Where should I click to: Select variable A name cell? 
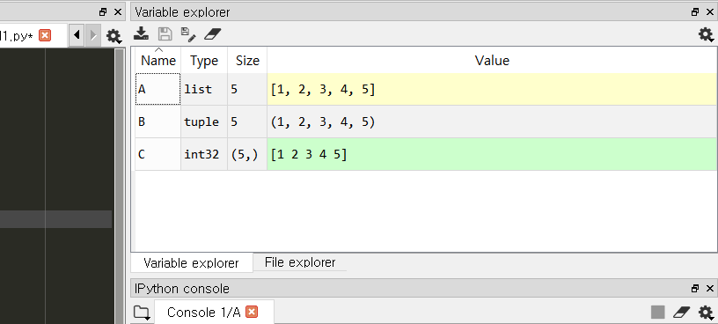pos(158,89)
